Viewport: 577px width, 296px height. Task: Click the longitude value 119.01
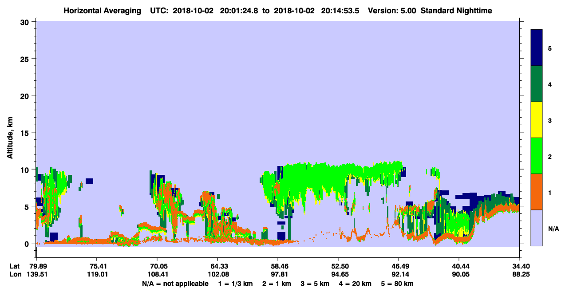[x=96, y=275]
